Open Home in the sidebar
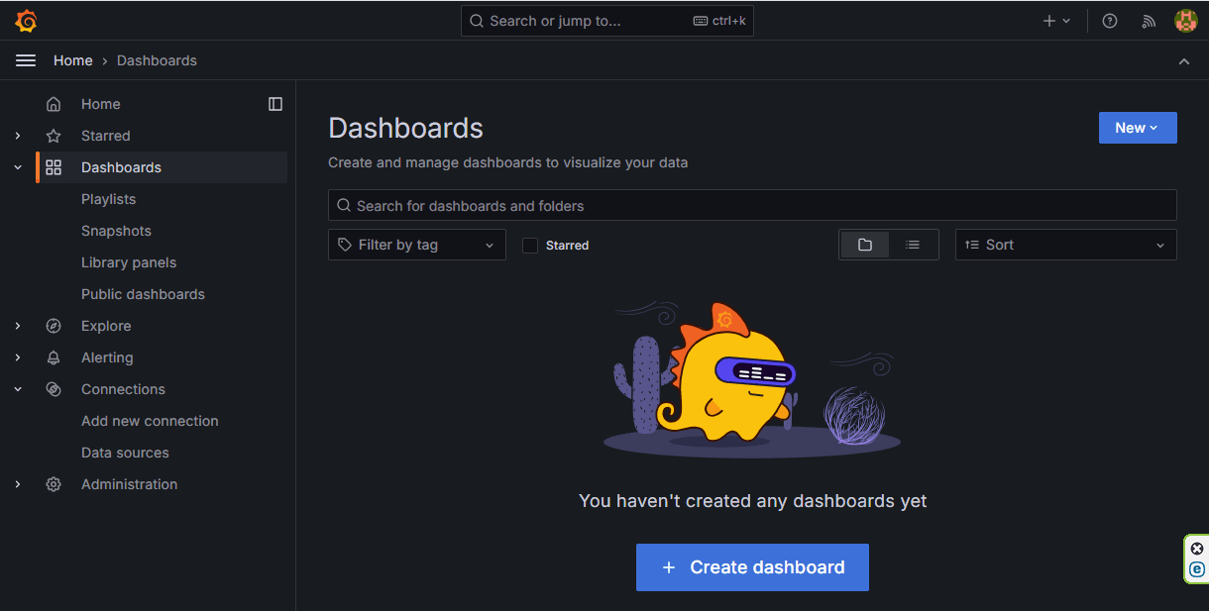1209x611 pixels. pos(101,104)
